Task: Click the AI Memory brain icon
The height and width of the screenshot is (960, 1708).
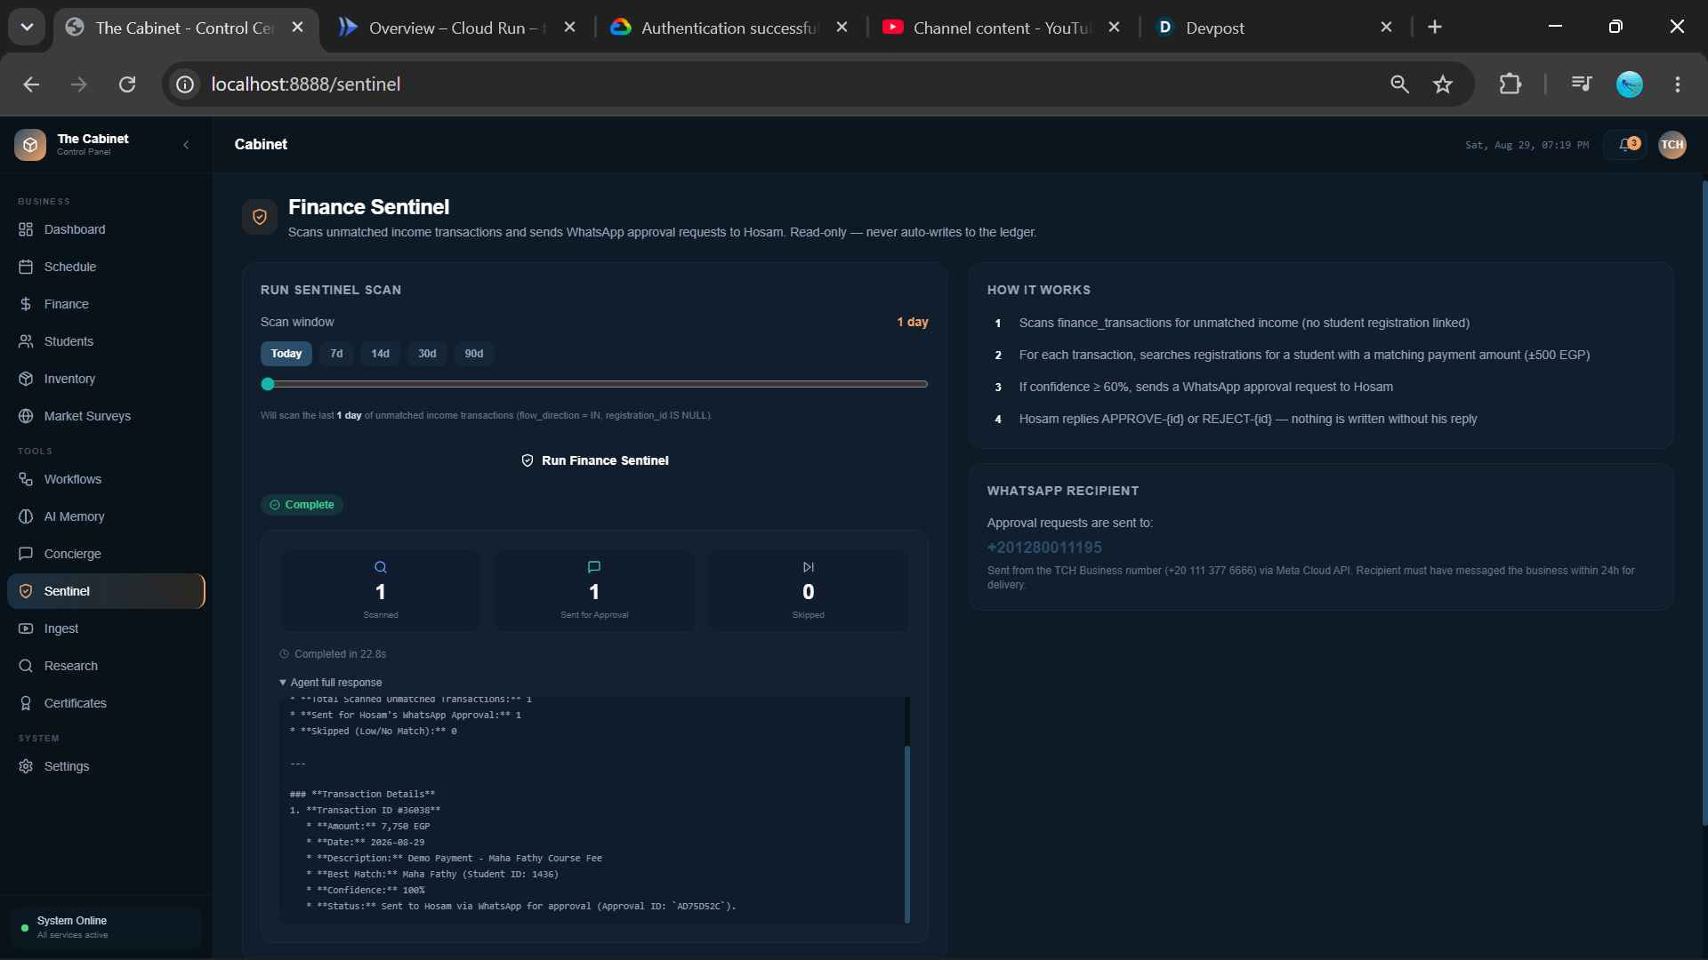Action: (26, 516)
